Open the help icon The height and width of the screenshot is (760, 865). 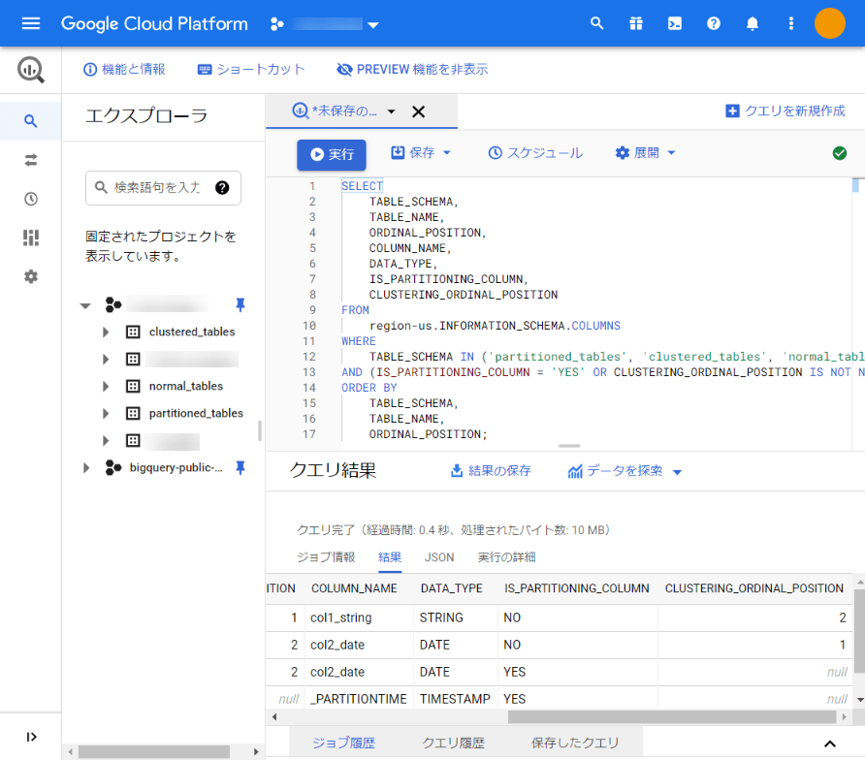pyautogui.click(x=713, y=23)
